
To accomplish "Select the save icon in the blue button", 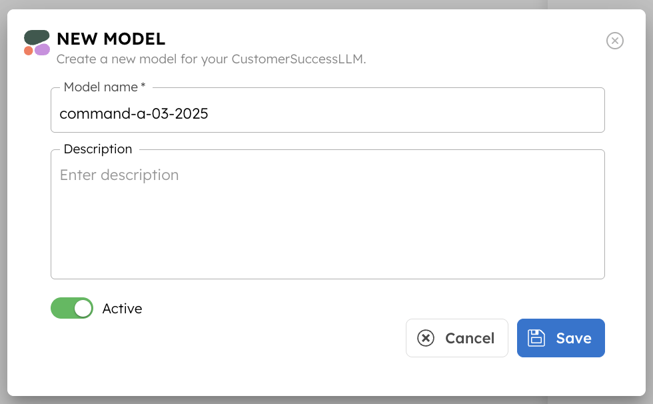I will (x=537, y=337).
